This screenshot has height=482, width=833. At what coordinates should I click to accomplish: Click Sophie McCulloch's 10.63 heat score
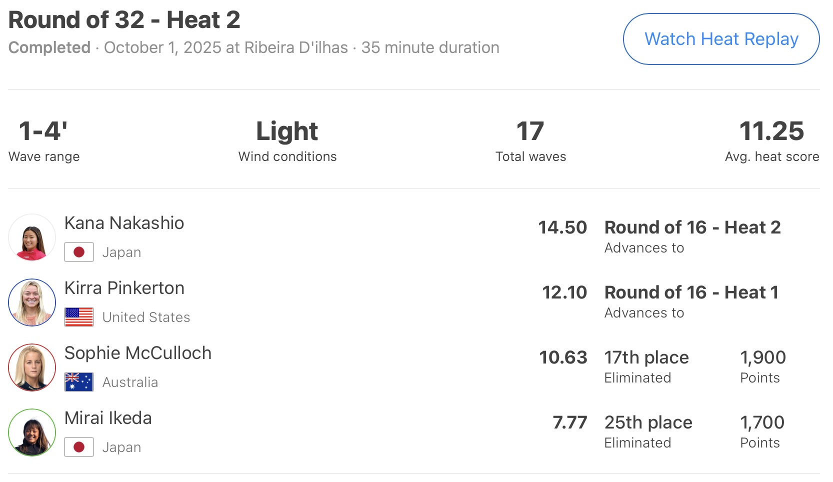pos(563,357)
